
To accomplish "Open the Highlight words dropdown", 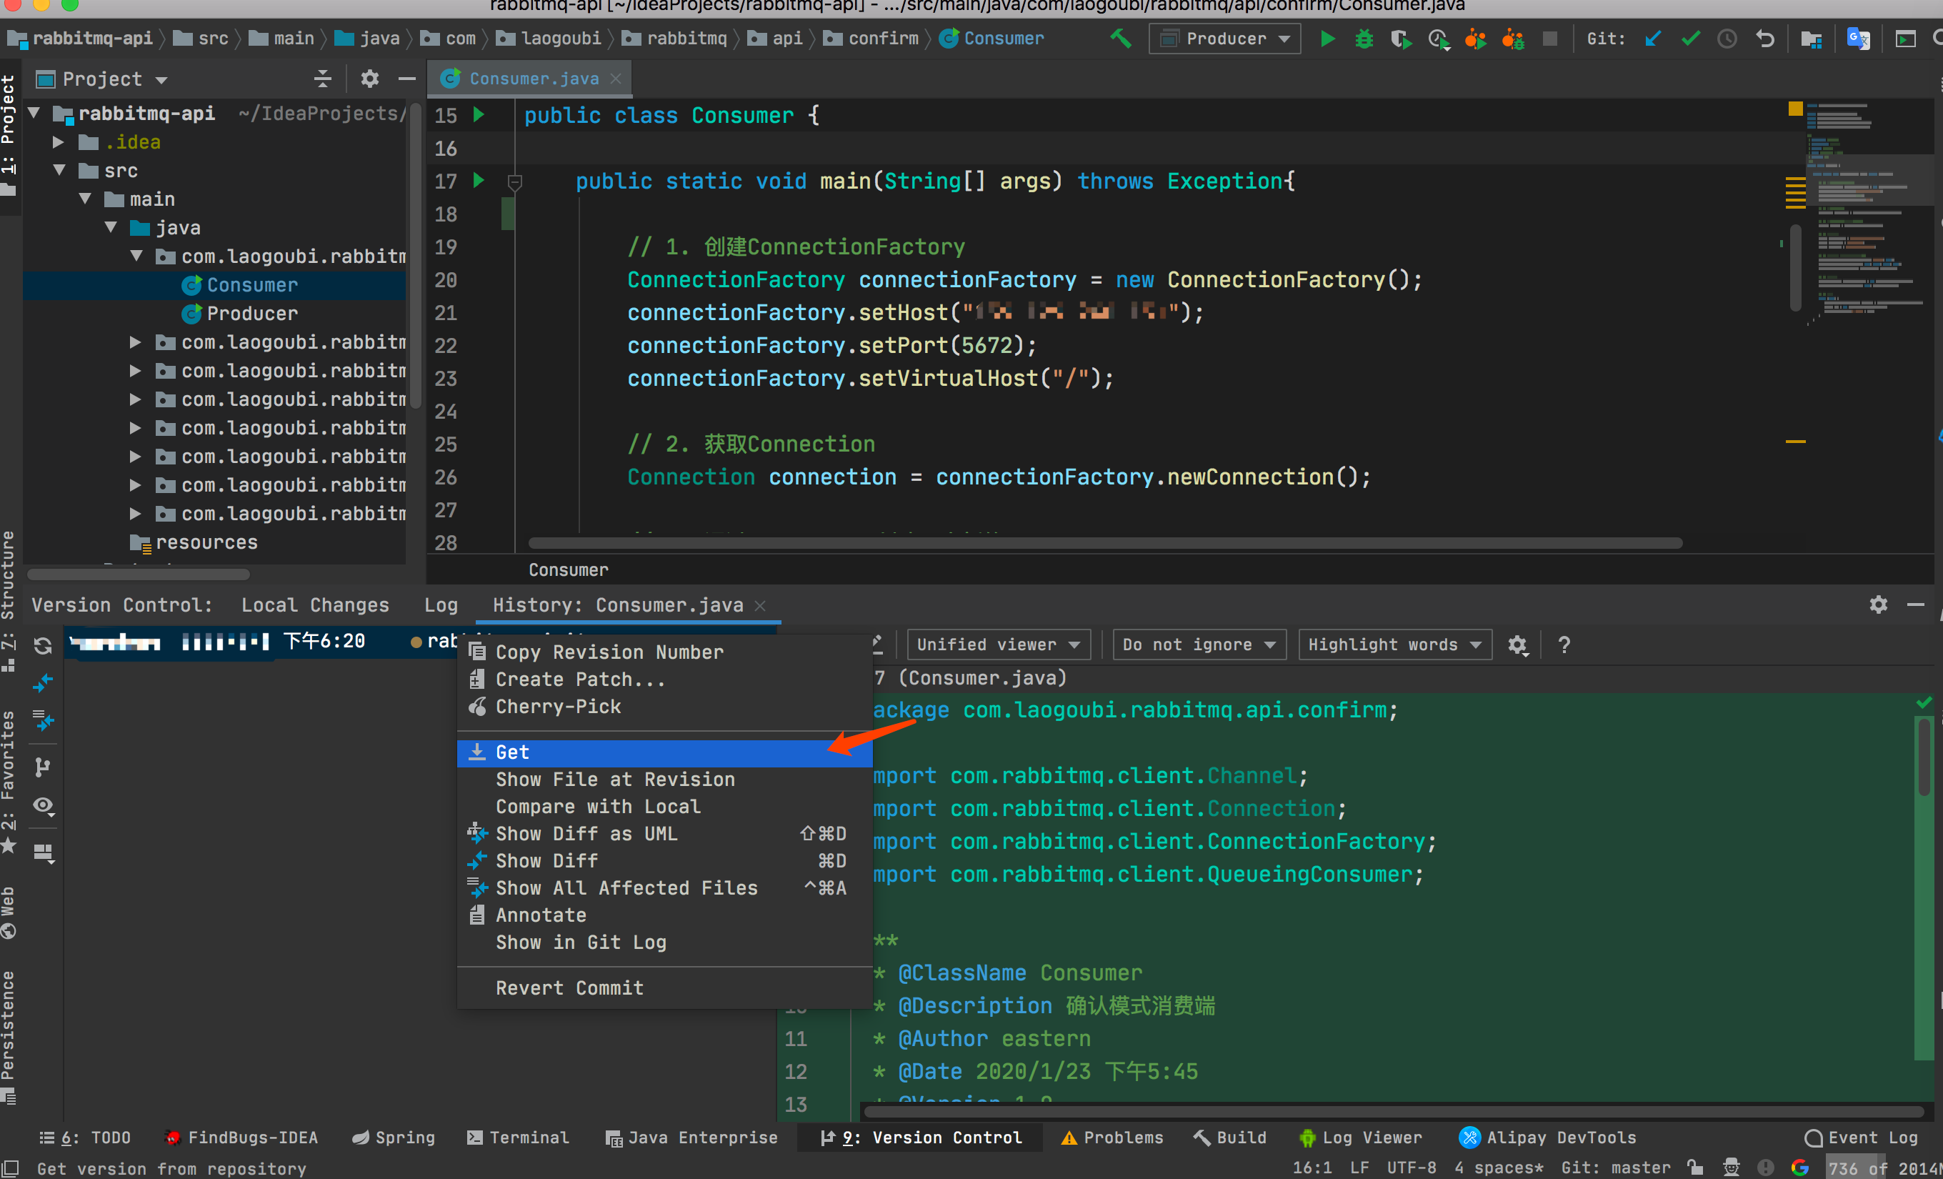I will tap(1394, 645).
